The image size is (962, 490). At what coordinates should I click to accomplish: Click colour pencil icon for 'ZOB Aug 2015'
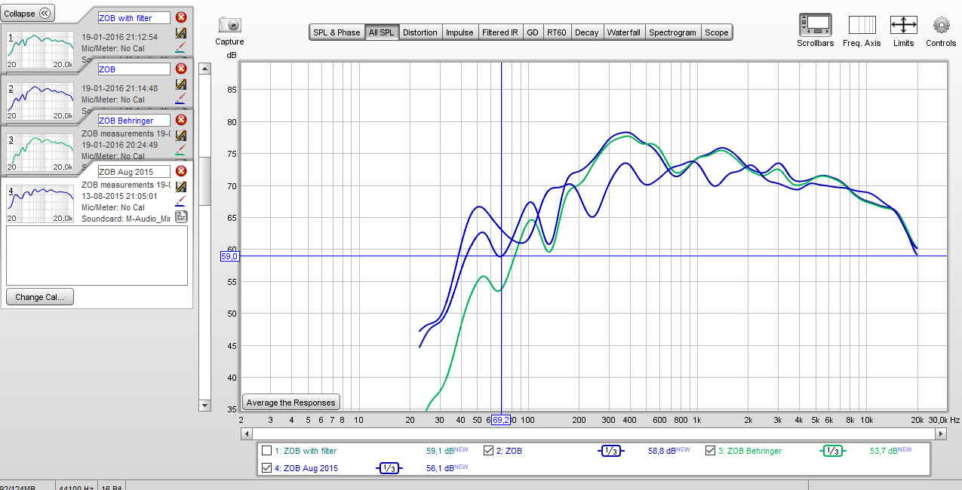181,201
